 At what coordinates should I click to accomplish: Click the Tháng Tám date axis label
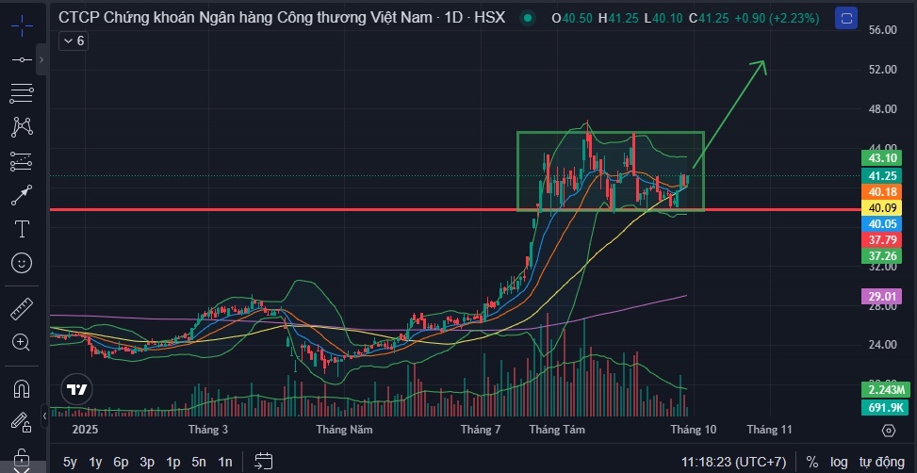point(557,430)
